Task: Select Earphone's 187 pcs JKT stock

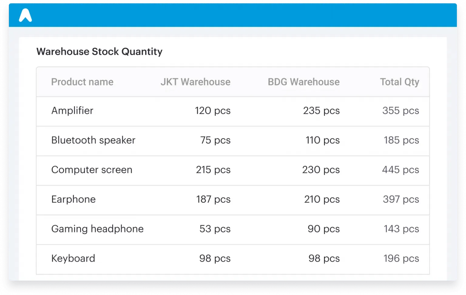Action: pos(213,199)
